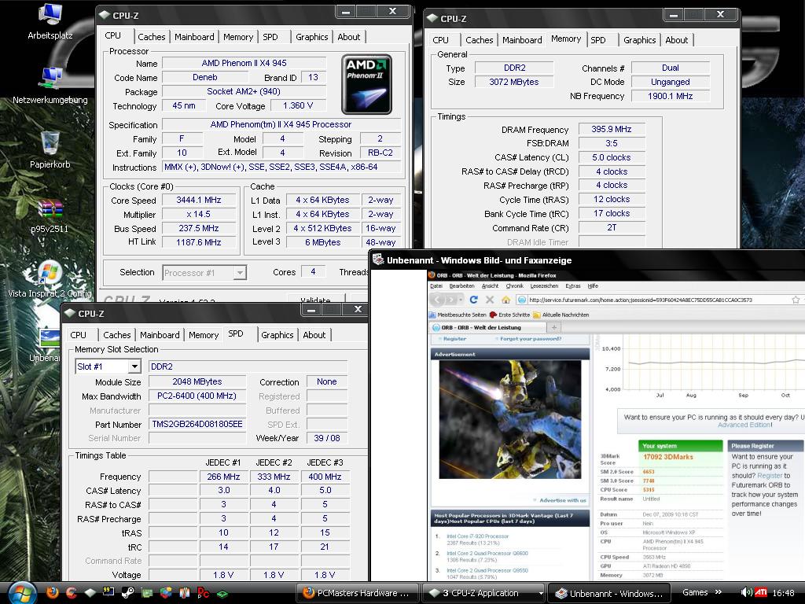This screenshot has width=805, height=604.
Task: Click the Bild- und Faxanzeige window title bar
Action: [586, 260]
